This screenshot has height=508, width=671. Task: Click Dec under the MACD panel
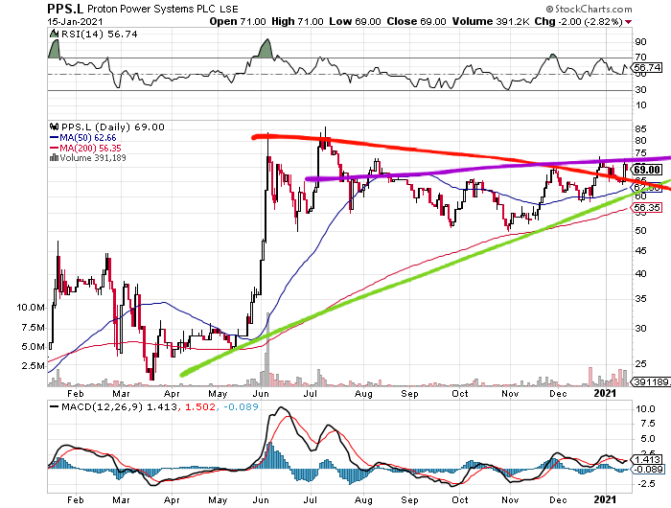tap(558, 499)
